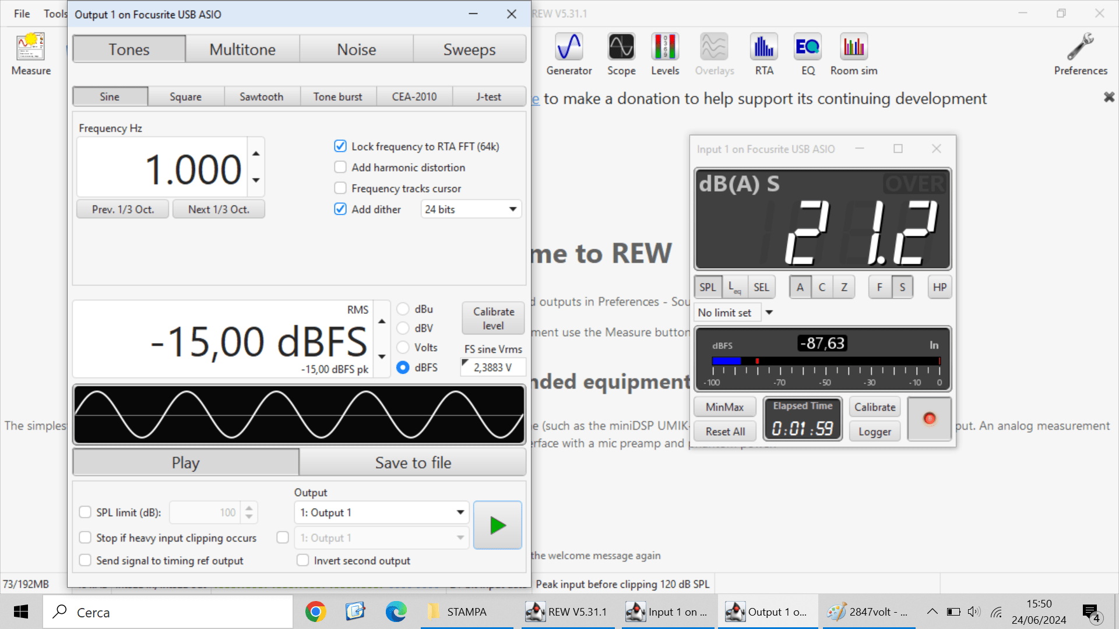Show hidden system tray icons
This screenshot has width=1119, height=629.
click(932, 612)
